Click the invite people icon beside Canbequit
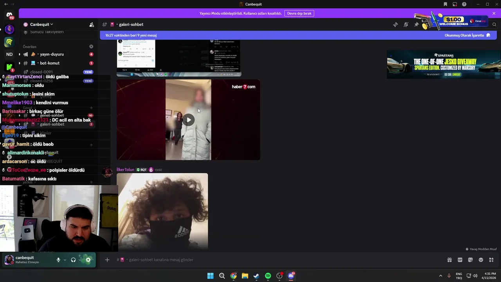The image size is (501, 282). point(92,24)
